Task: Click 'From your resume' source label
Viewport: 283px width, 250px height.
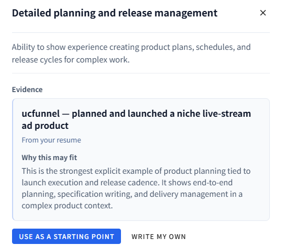Action: 51,140
